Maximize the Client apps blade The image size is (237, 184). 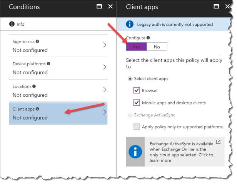(216, 7)
